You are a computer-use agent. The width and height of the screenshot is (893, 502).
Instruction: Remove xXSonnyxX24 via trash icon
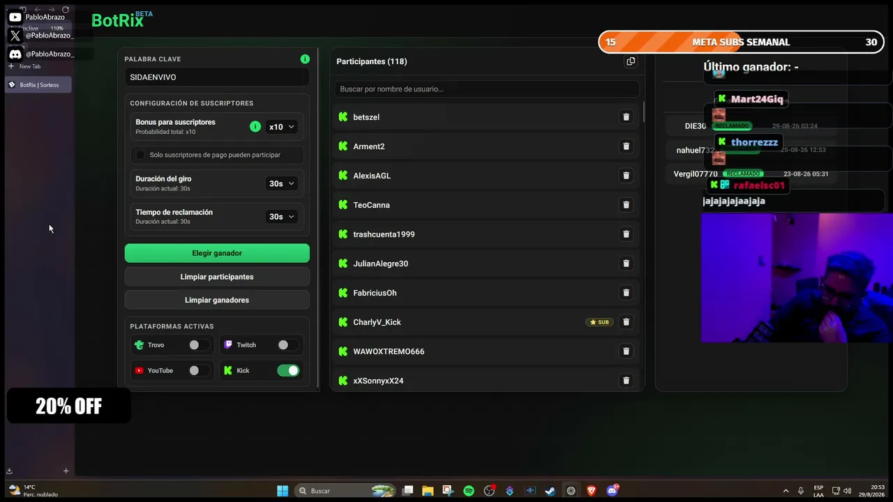(626, 381)
